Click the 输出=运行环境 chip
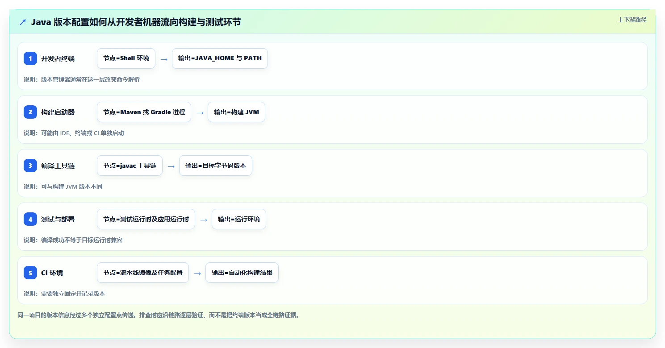Image resolution: width=665 pixels, height=348 pixels. coord(239,219)
